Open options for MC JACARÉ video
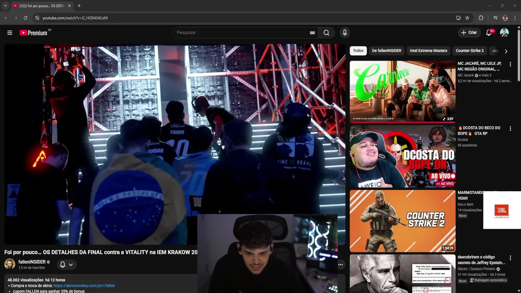 click(x=510, y=64)
